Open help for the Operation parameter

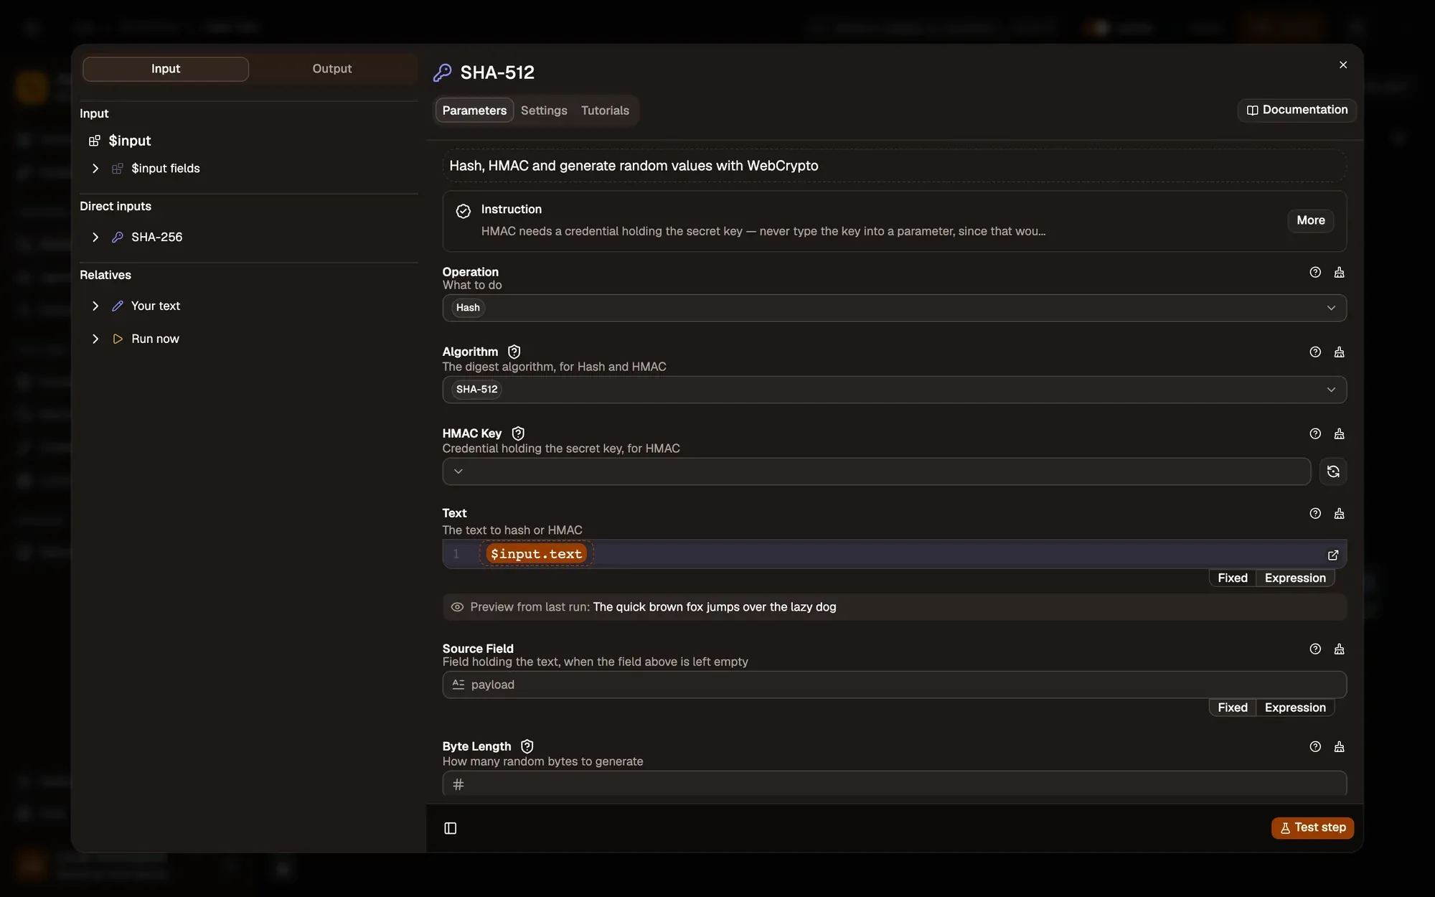1314,272
